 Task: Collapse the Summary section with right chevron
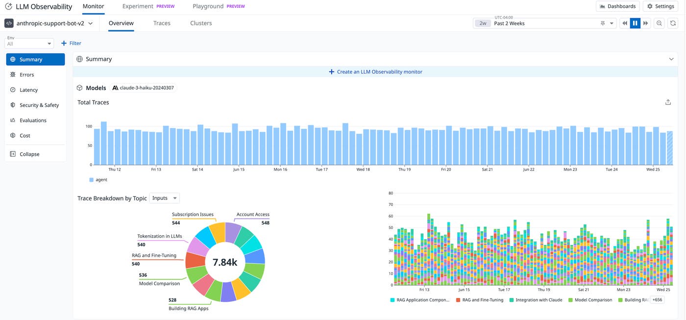point(671,59)
